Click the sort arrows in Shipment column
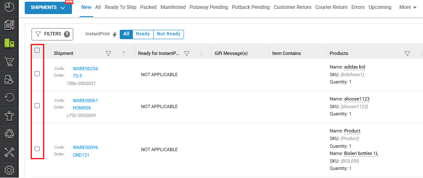Viewport: 423px width, 178px height. (x=124, y=53)
